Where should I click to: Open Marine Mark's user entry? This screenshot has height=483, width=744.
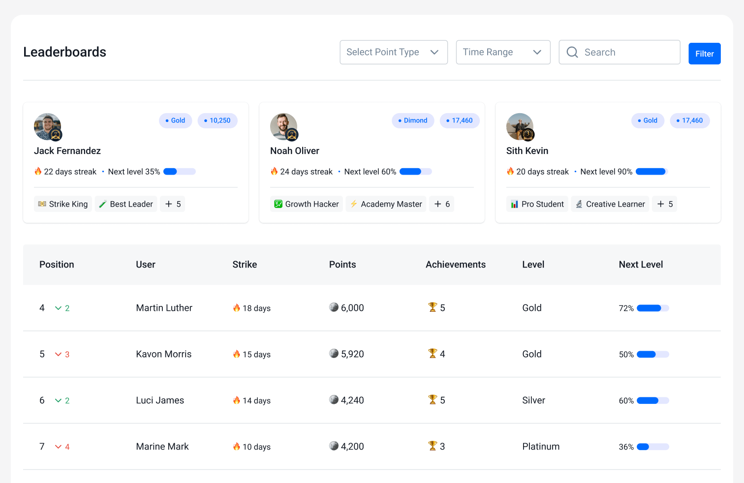click(x=162, y=447)
